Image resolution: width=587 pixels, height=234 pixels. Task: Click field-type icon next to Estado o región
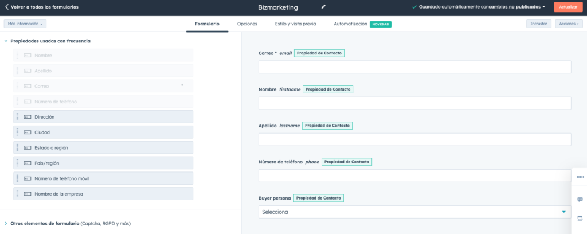click(x=28, y=147)
